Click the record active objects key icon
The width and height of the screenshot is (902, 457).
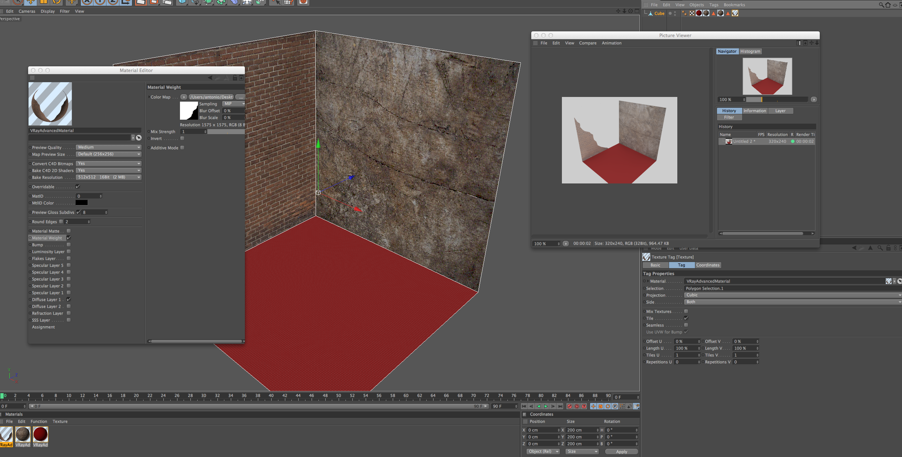569,406
